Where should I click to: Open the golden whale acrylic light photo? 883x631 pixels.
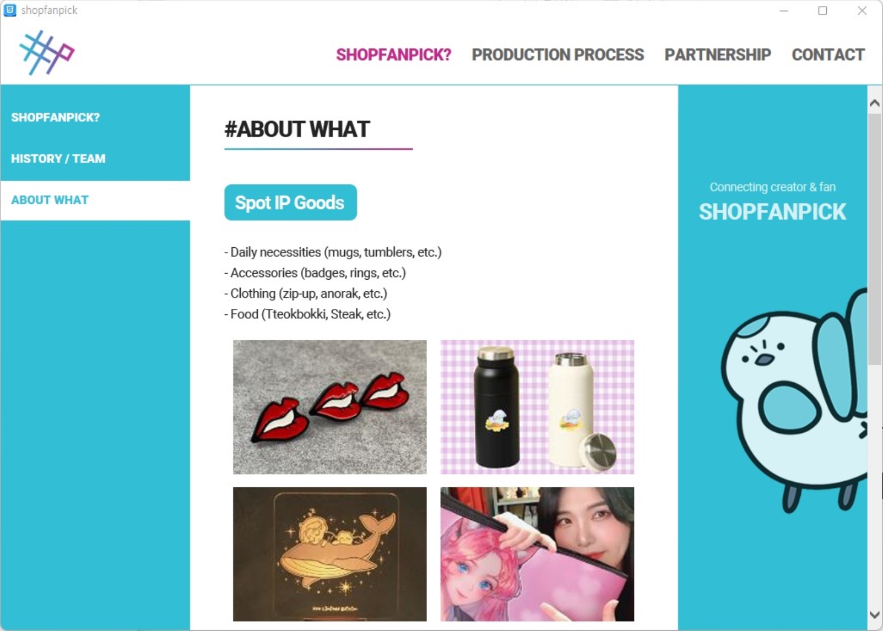pyautogui.click(x=329, y=554)
